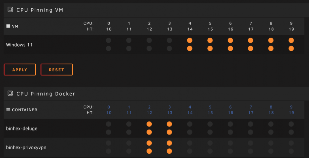Click the CPU Pinning Docker chip icon

[10, 93]
